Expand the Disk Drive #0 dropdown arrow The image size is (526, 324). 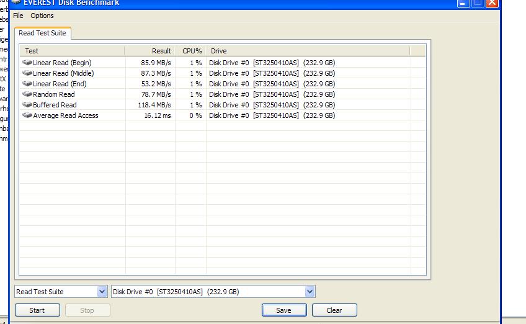310,292
